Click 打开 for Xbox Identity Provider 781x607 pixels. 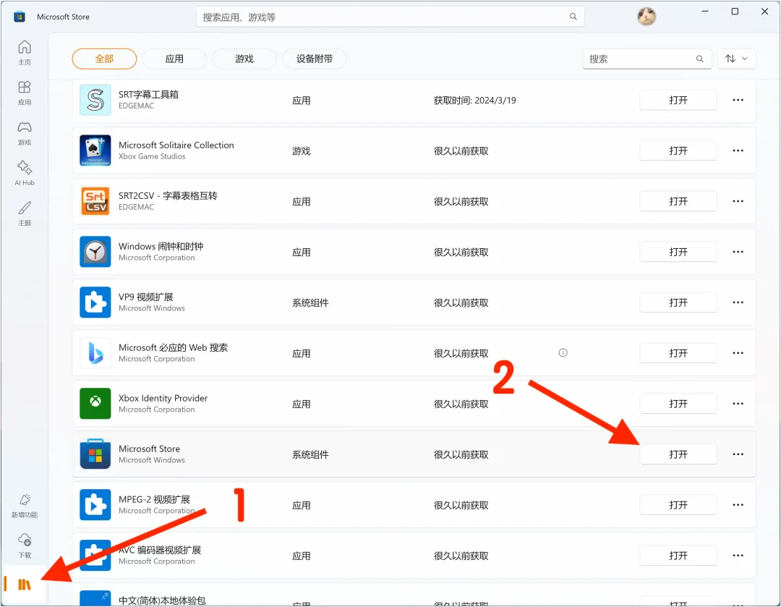click(x=678, y=404)
